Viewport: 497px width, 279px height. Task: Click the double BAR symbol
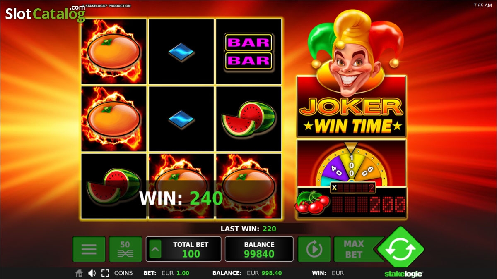point(248,52)
